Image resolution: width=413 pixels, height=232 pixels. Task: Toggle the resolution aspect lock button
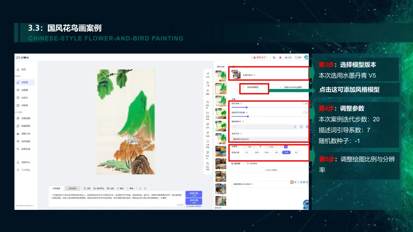(286, 147)
